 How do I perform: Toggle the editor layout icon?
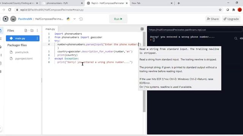point(142,29)
